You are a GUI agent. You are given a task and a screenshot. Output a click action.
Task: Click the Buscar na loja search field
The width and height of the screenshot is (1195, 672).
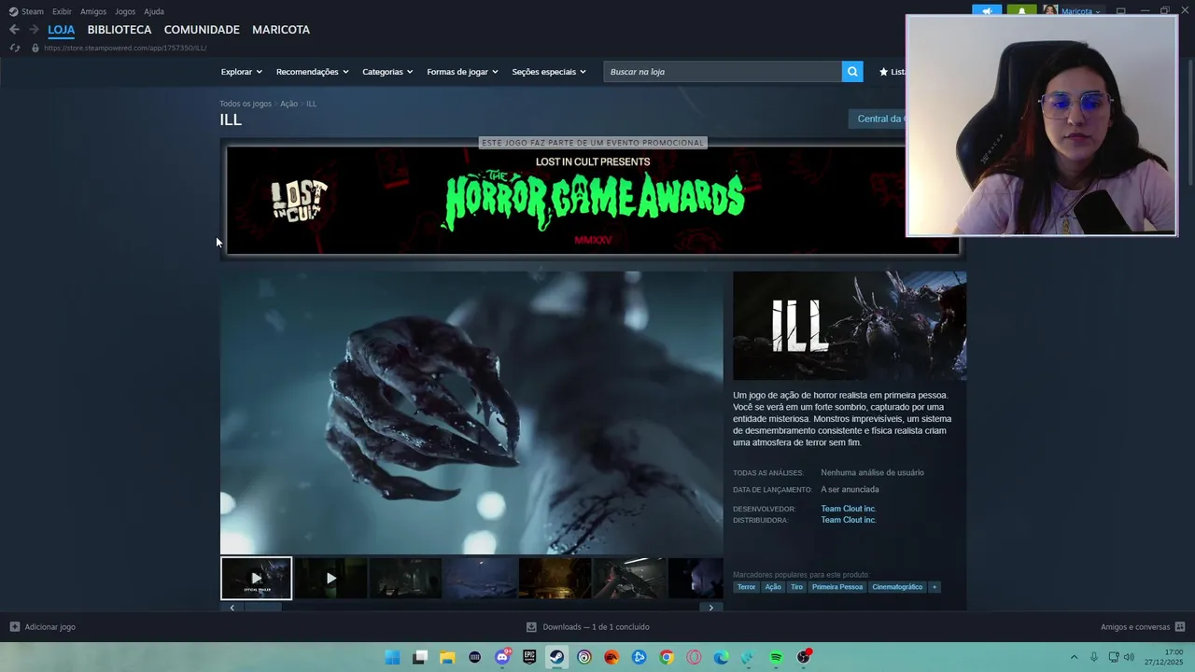click(x=723, y=72)
